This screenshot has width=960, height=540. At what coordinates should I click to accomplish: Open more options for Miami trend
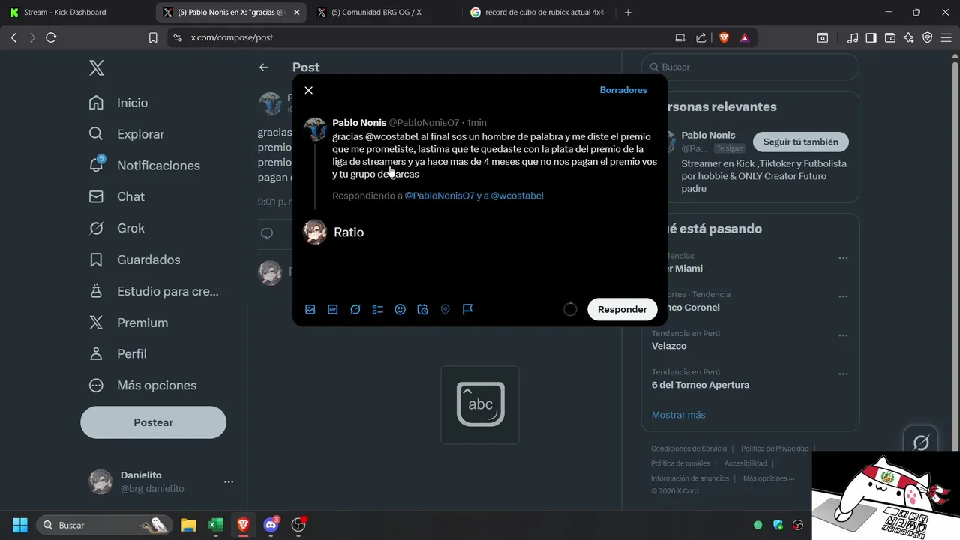point(843,258)
